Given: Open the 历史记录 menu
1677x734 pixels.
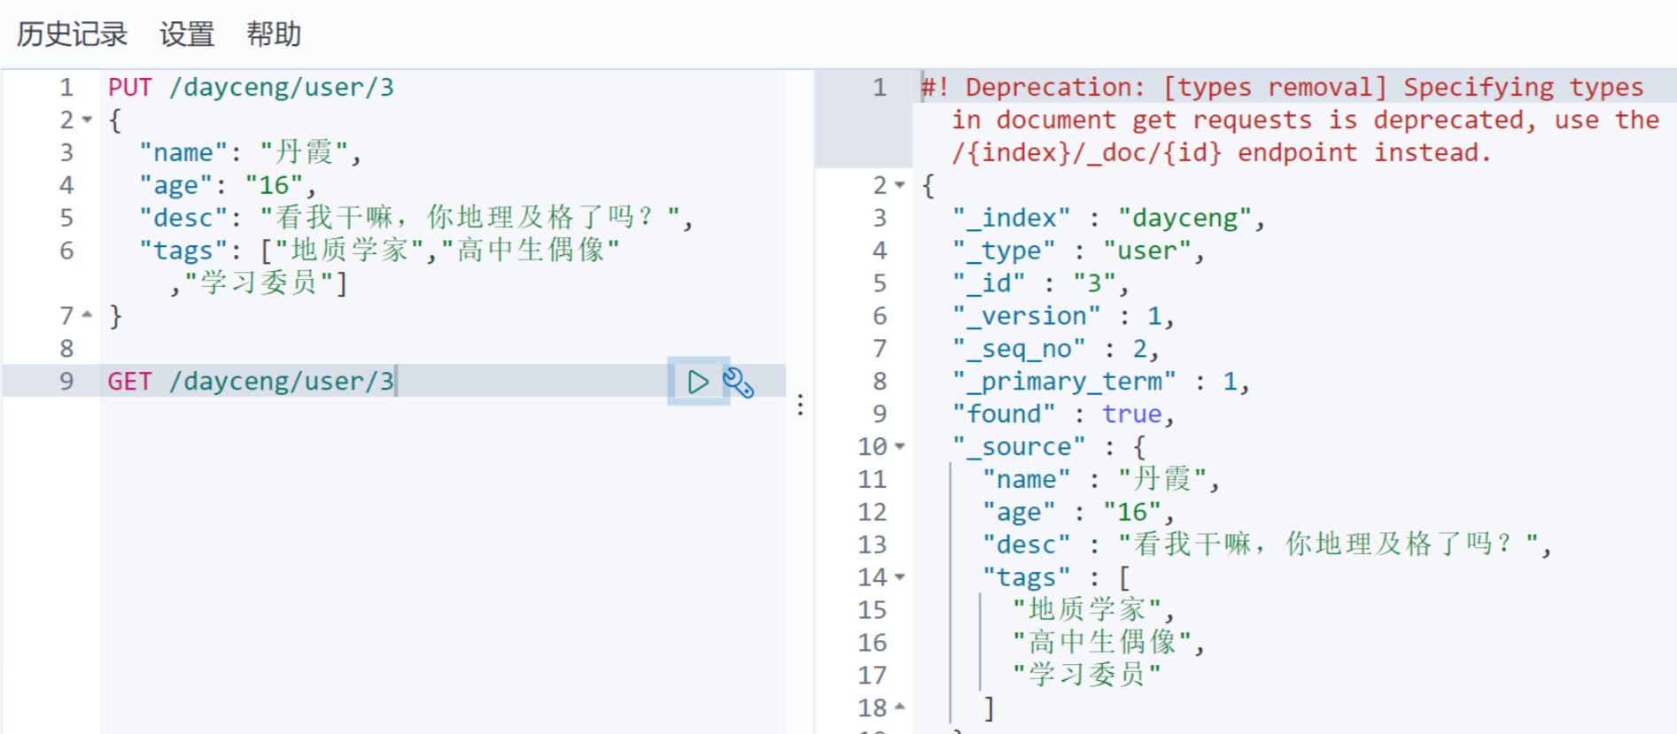Looking at the screenshot, I should pos(73,35).
